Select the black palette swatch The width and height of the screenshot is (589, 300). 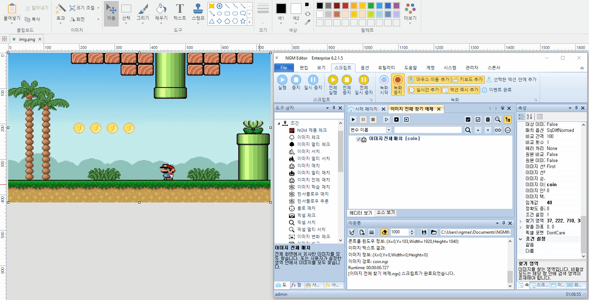320,6
